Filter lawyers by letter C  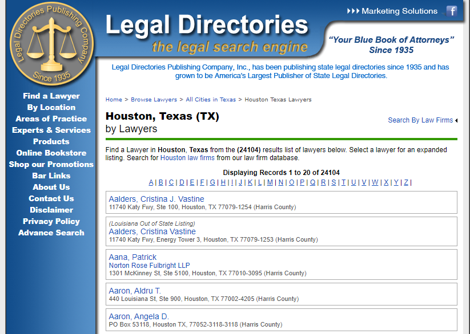(x=171, y=182)
